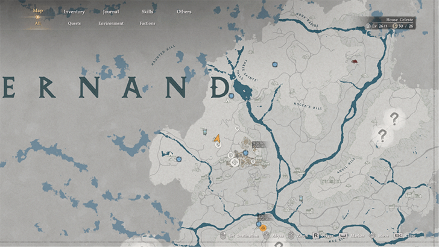Click small white pin in city's south part
439x247 pixels.
pos(253,161)
